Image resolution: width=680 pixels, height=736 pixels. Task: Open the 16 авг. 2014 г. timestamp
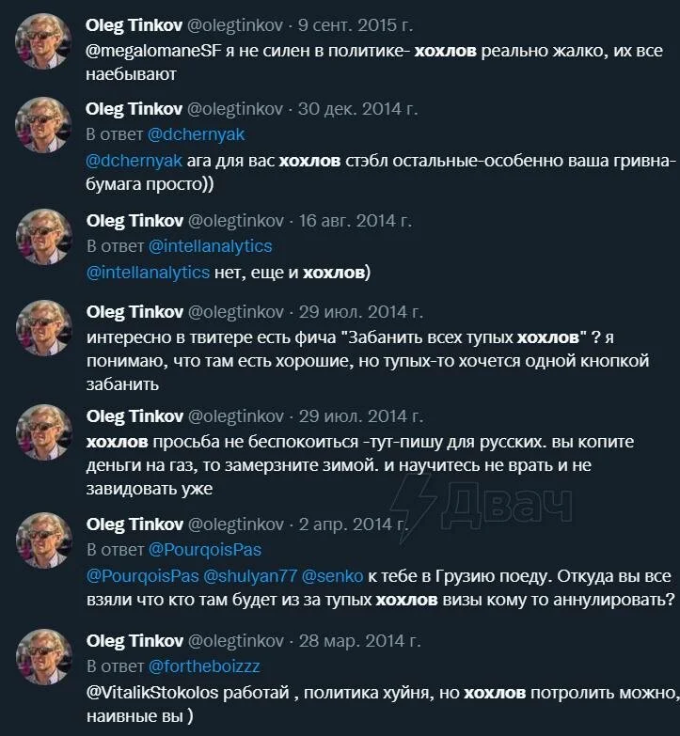(356, 221)
